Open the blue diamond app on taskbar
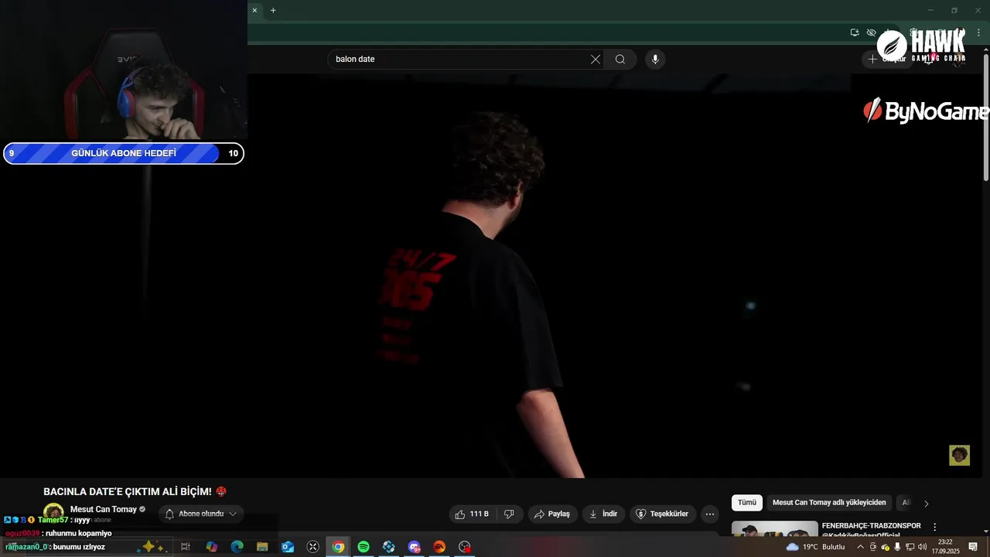The width and height of the screenshot is (990, 557). pyautogui.click(x=389, y=547)
